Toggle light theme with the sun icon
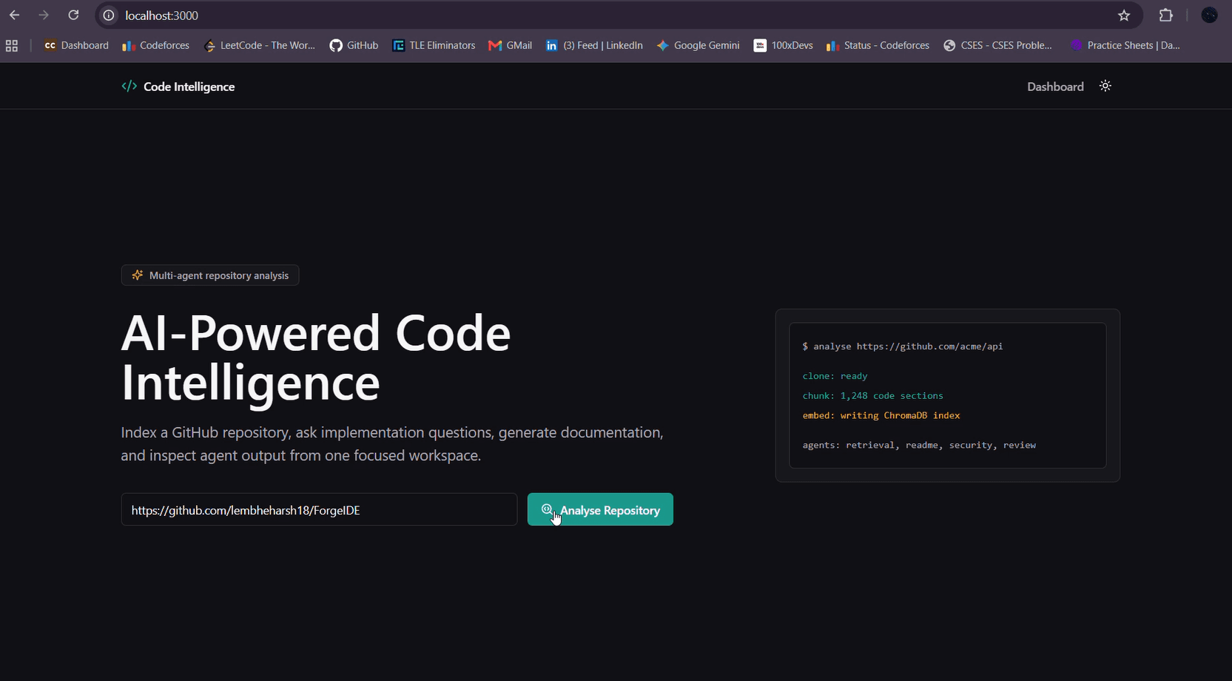Viewport: 1232px width, 681px height. pyautogui.click(x=1105, y=86)
